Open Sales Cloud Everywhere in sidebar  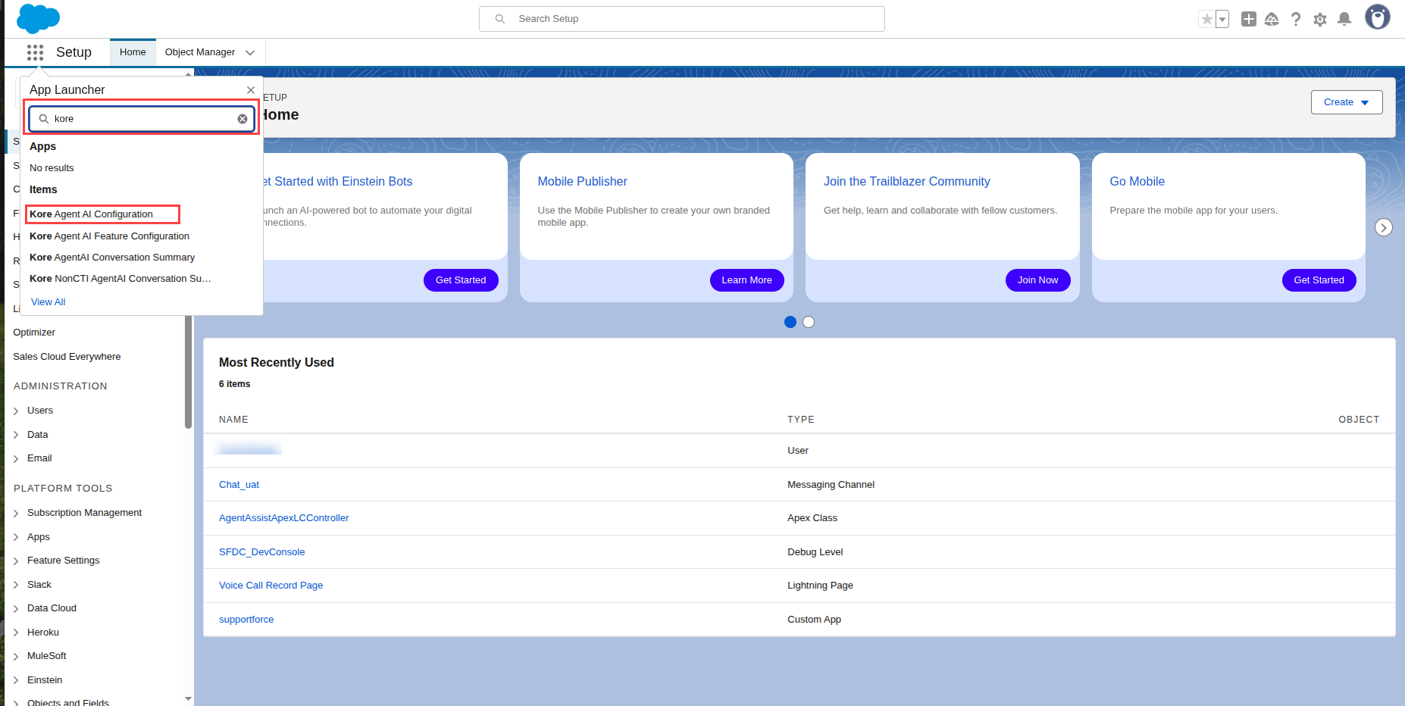coord(67,357)
